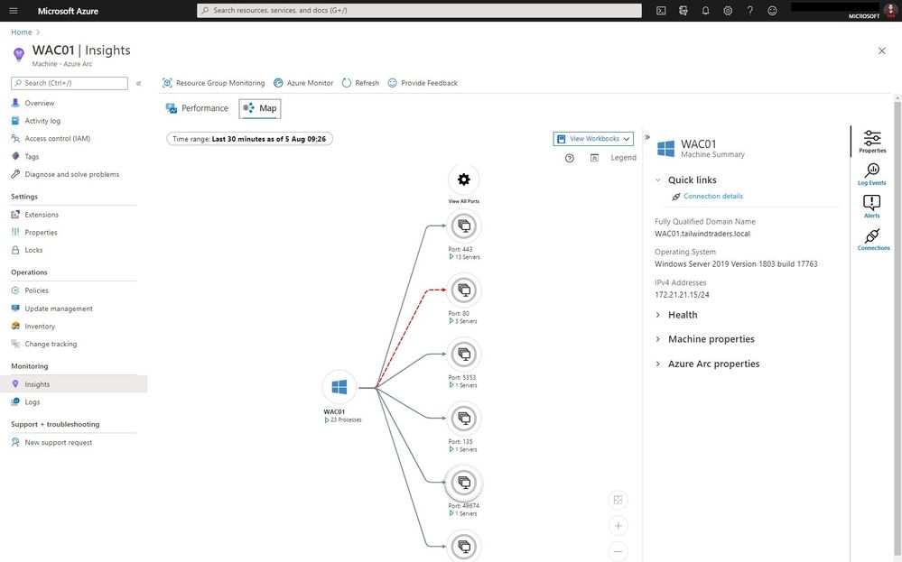
Task: Open the Properties pane icon
Action: (x=872, y=142)
